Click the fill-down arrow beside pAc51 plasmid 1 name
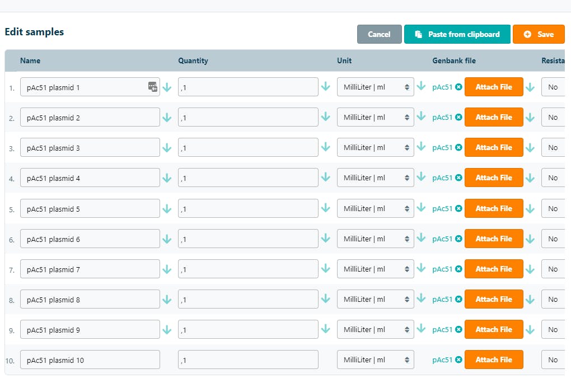Screen dimensions: 571x392 point(167,87)
